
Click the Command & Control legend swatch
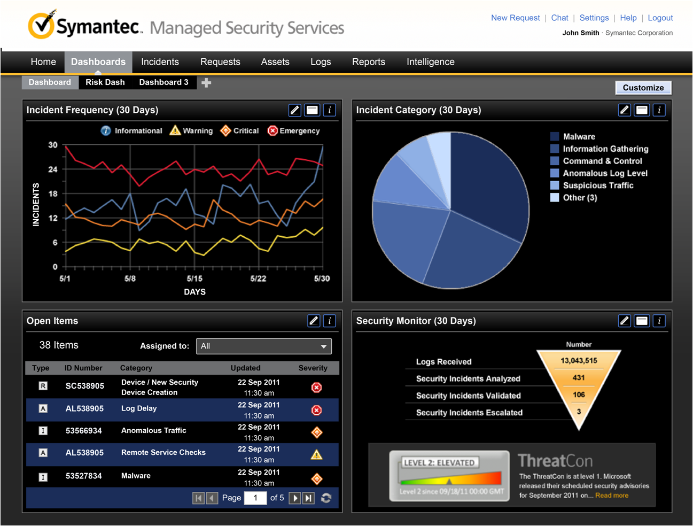pos(555,161)
